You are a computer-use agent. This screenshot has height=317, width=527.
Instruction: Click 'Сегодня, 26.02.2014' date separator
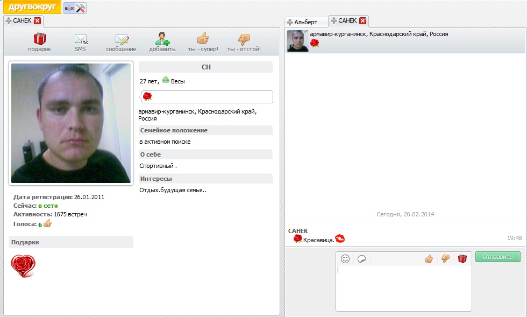point(405,214)
